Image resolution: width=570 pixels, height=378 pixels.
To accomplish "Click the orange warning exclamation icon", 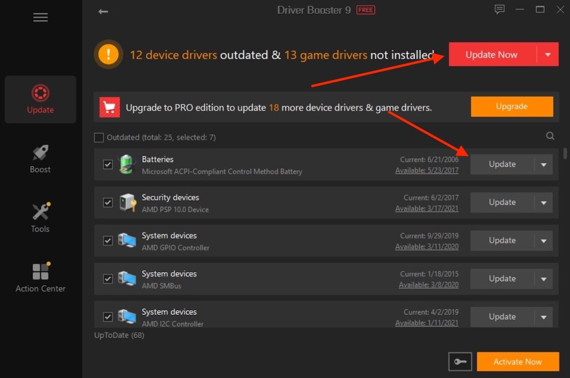I will [108, 55].
